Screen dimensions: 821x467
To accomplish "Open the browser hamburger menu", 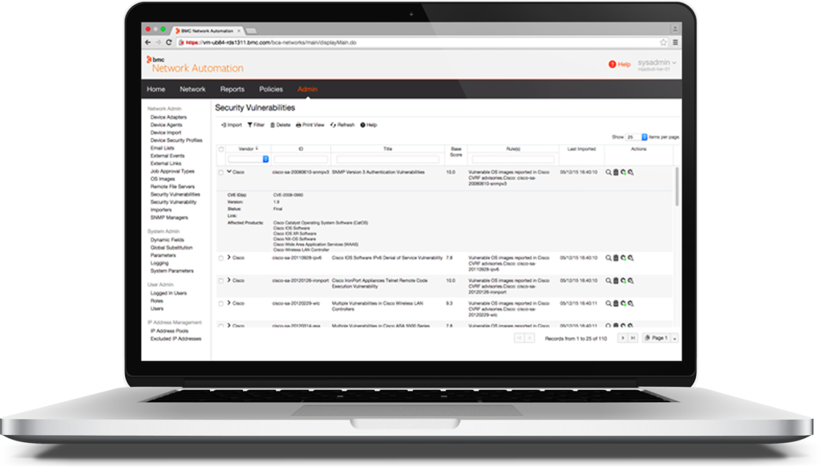I will click(x=675, y=43).
